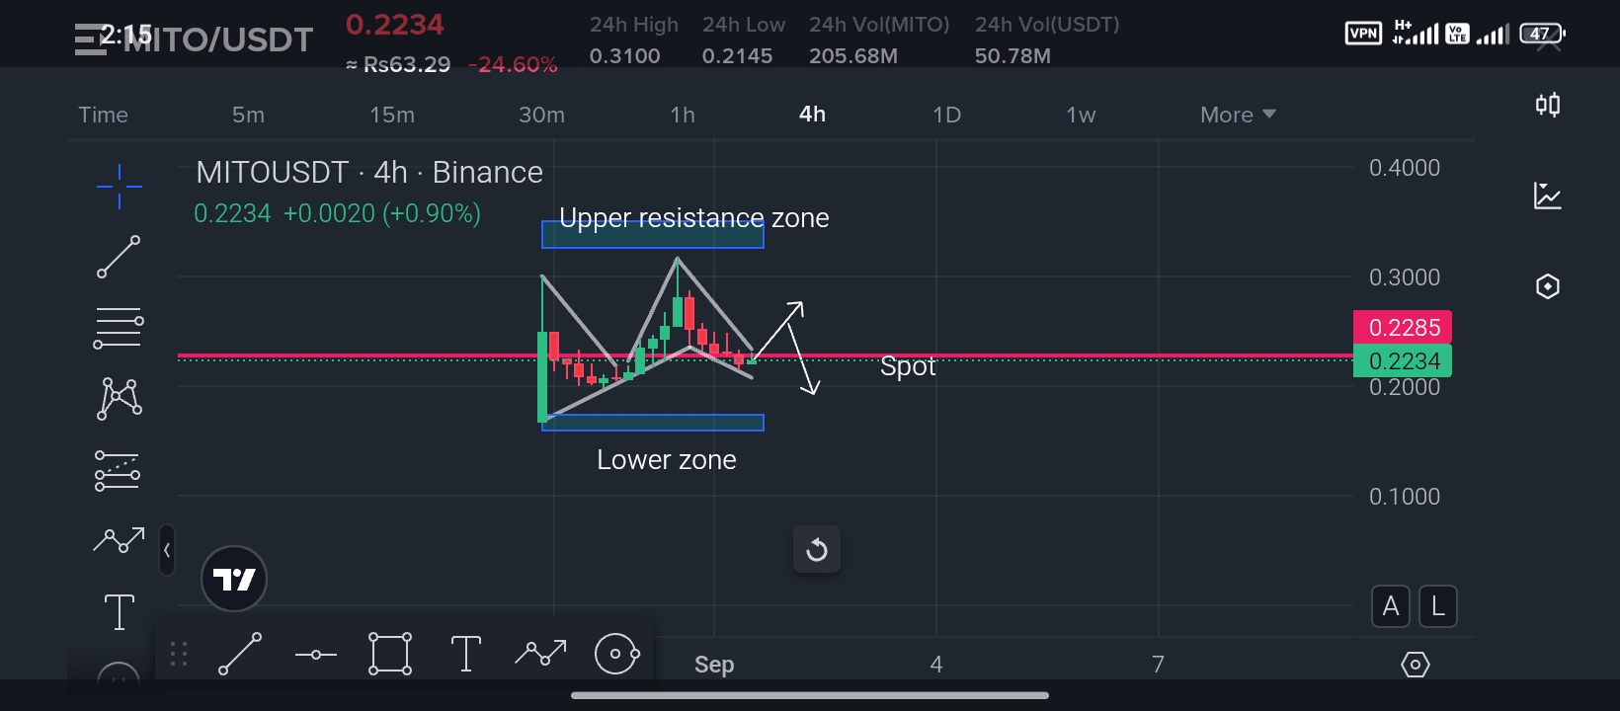This screenshot has height=711, width=1620.
Task: Switch to the 1D timeframe tab
Action: pos(946,115)
